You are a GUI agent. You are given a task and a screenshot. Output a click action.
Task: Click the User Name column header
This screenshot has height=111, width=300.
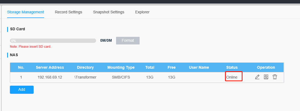pos(199,67)
